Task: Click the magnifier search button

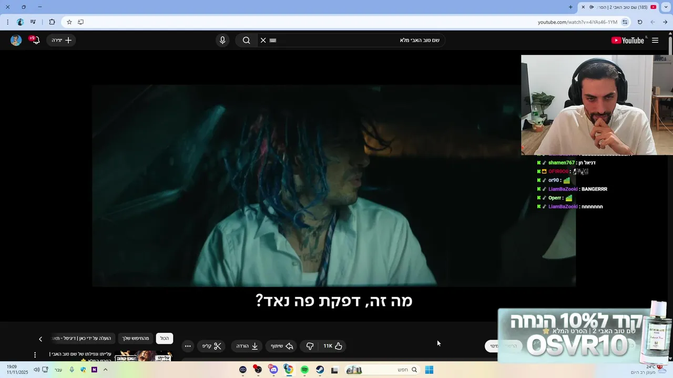Action: point(246,40)
